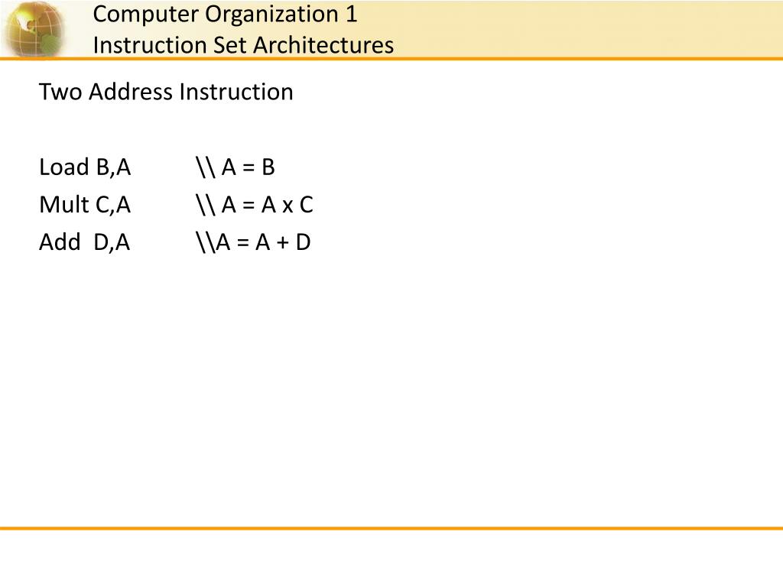Click the plus sign in 'A + D'
Image resolution: width=783 pixels, height=587 pixels.
click(x=283, y=243)
